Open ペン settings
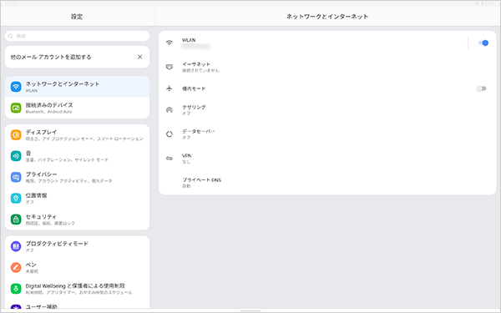501x313 pixels. [x=77, y=267]
